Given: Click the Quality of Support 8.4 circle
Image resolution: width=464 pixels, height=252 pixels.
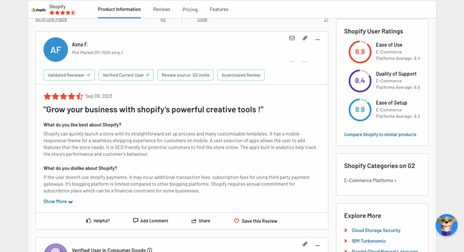Looking at the screenshot, I should [x=360, y=81].
